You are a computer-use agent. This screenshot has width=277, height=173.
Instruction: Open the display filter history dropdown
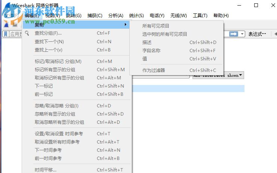(x=242, y=34)
